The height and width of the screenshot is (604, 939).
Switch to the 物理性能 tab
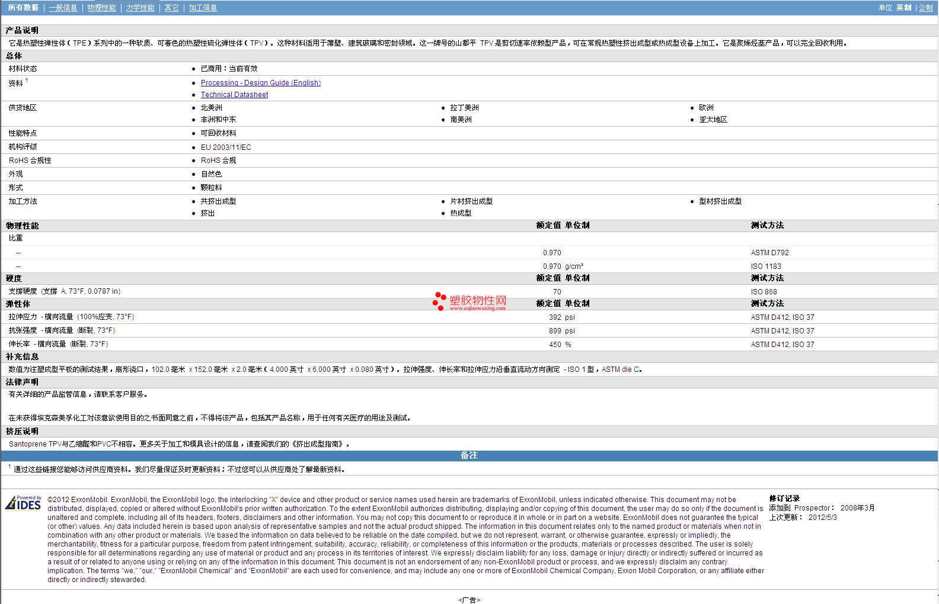[101, 8]
